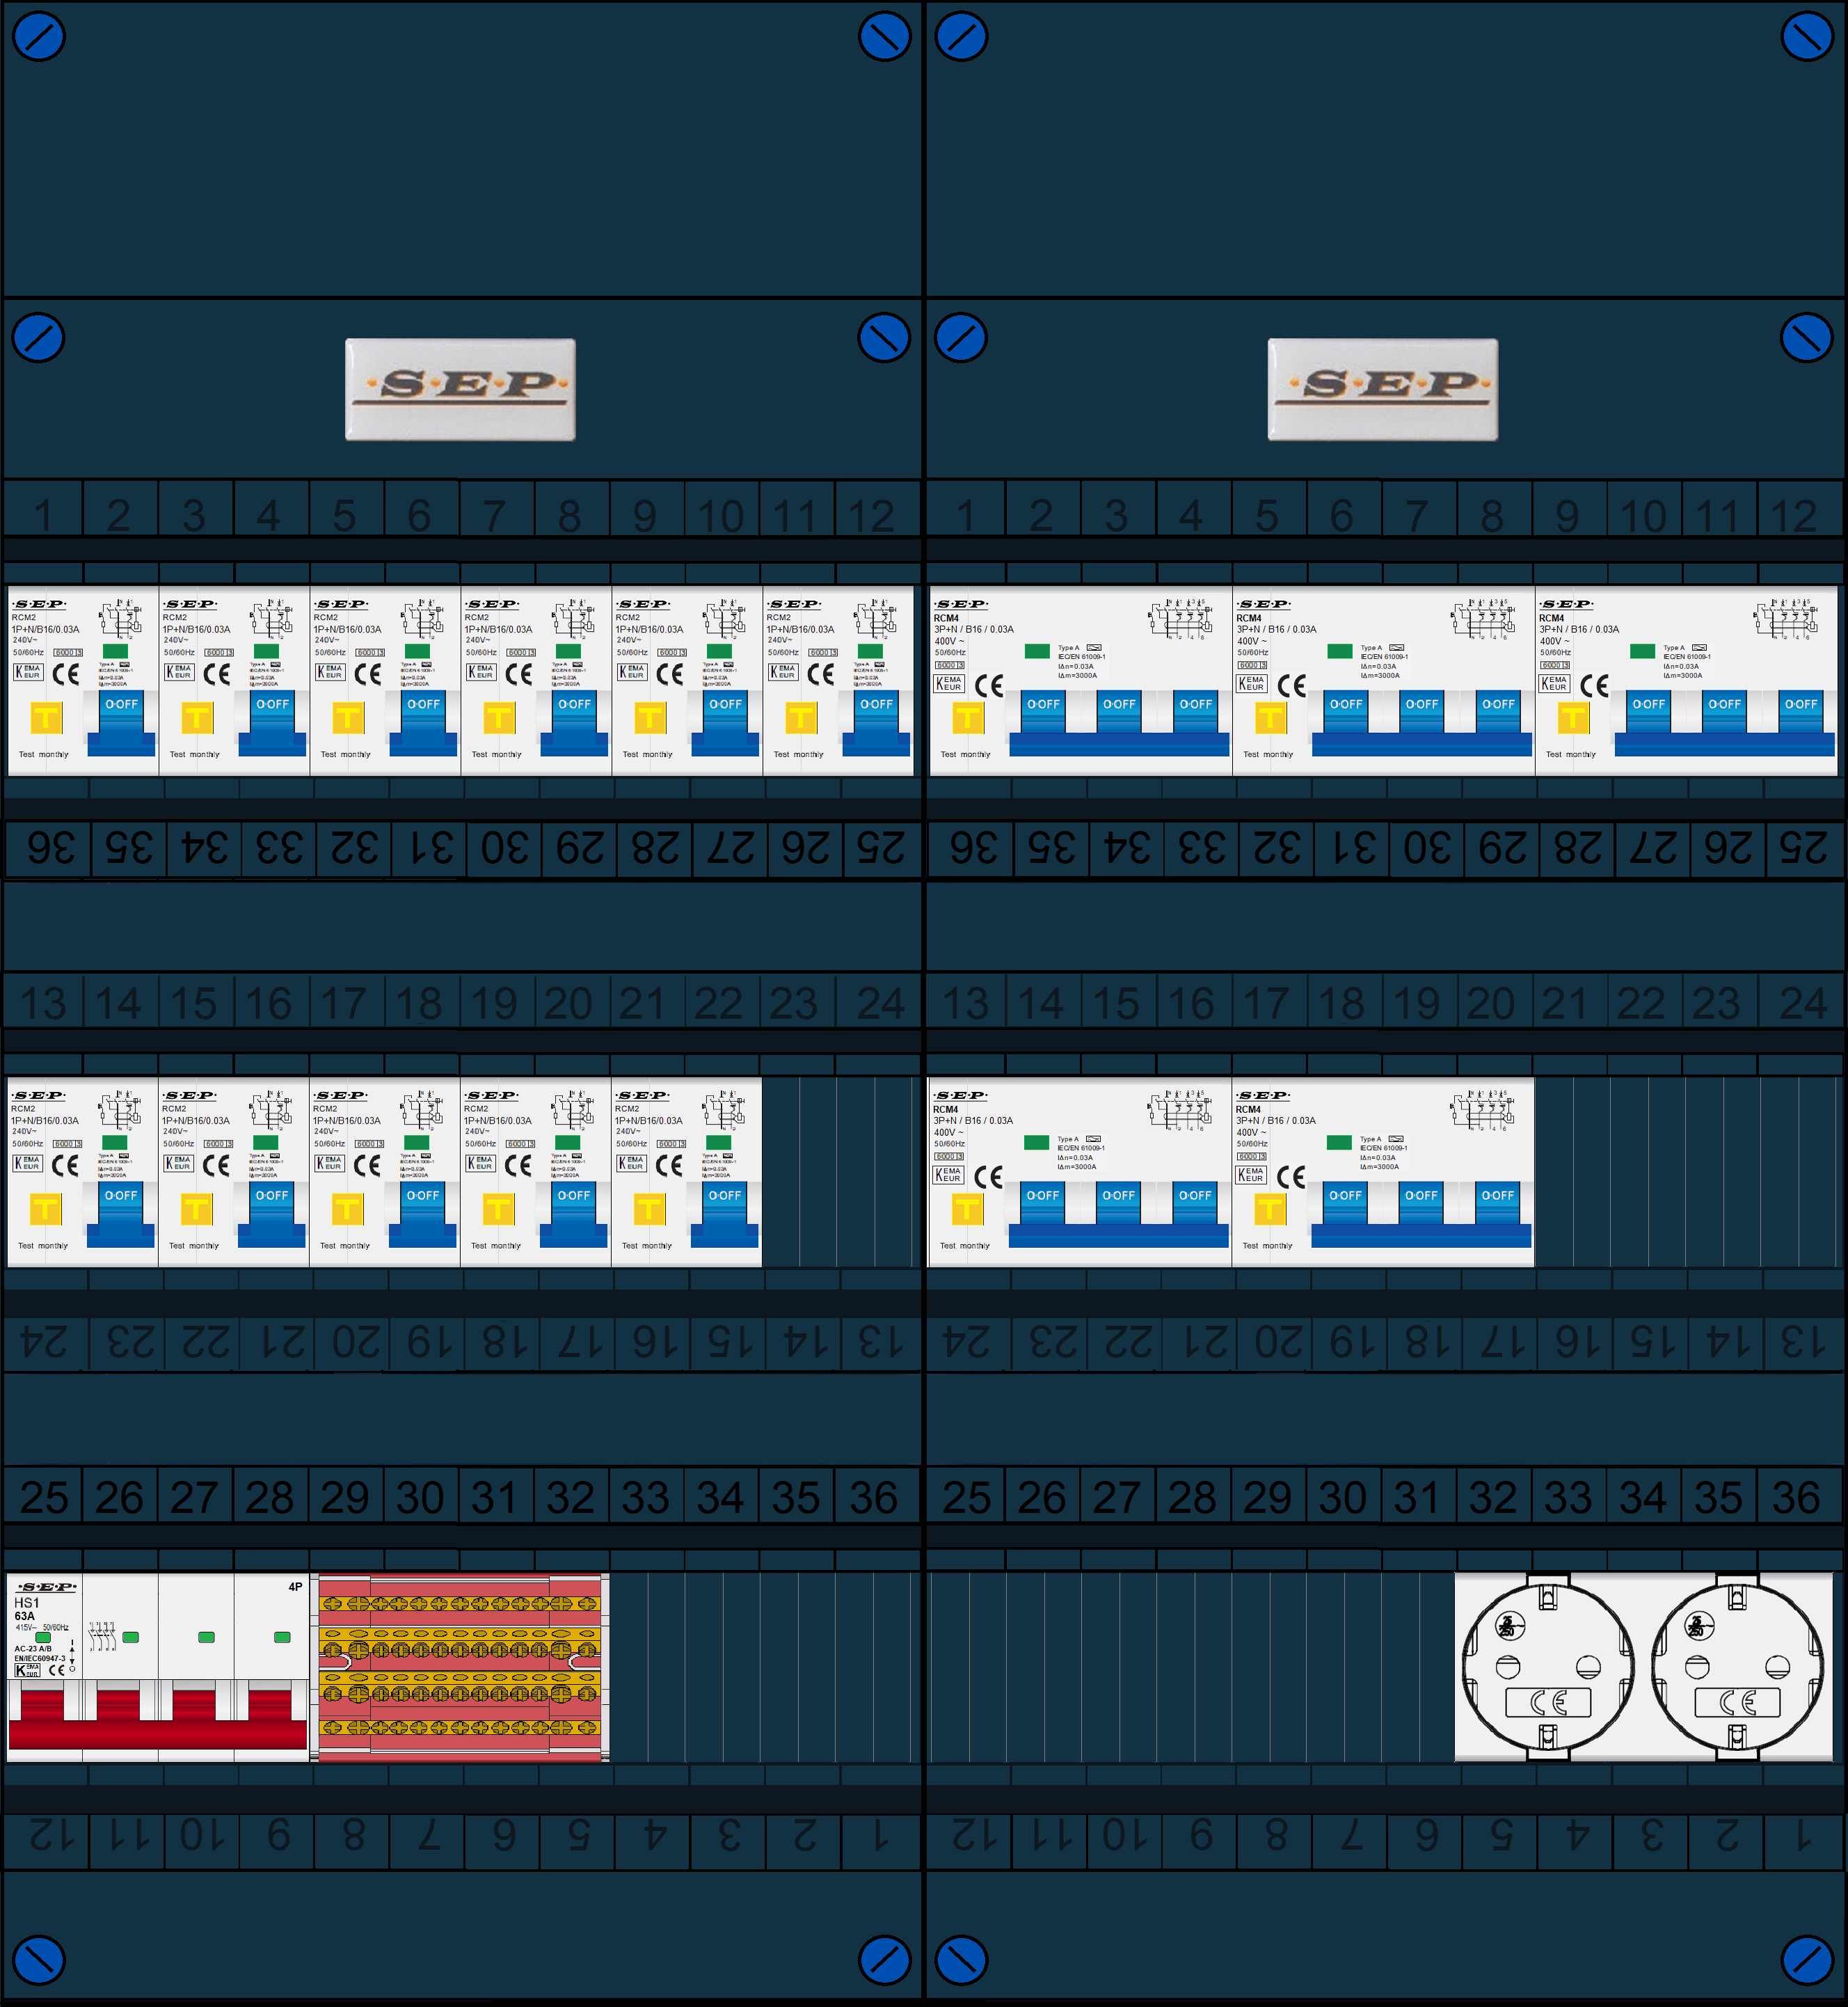Viewport: 1848px width, 2007px height.
Task: Click slot label 24 in the left panel middle row
Action: point(880,1003)
